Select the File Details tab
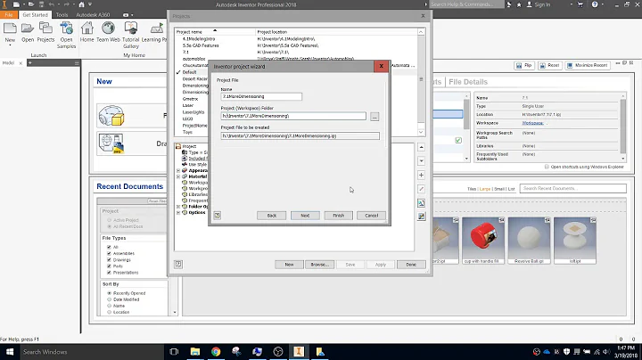Image resolution: width=642 pixels, height=360 pixels. [468, 82]
